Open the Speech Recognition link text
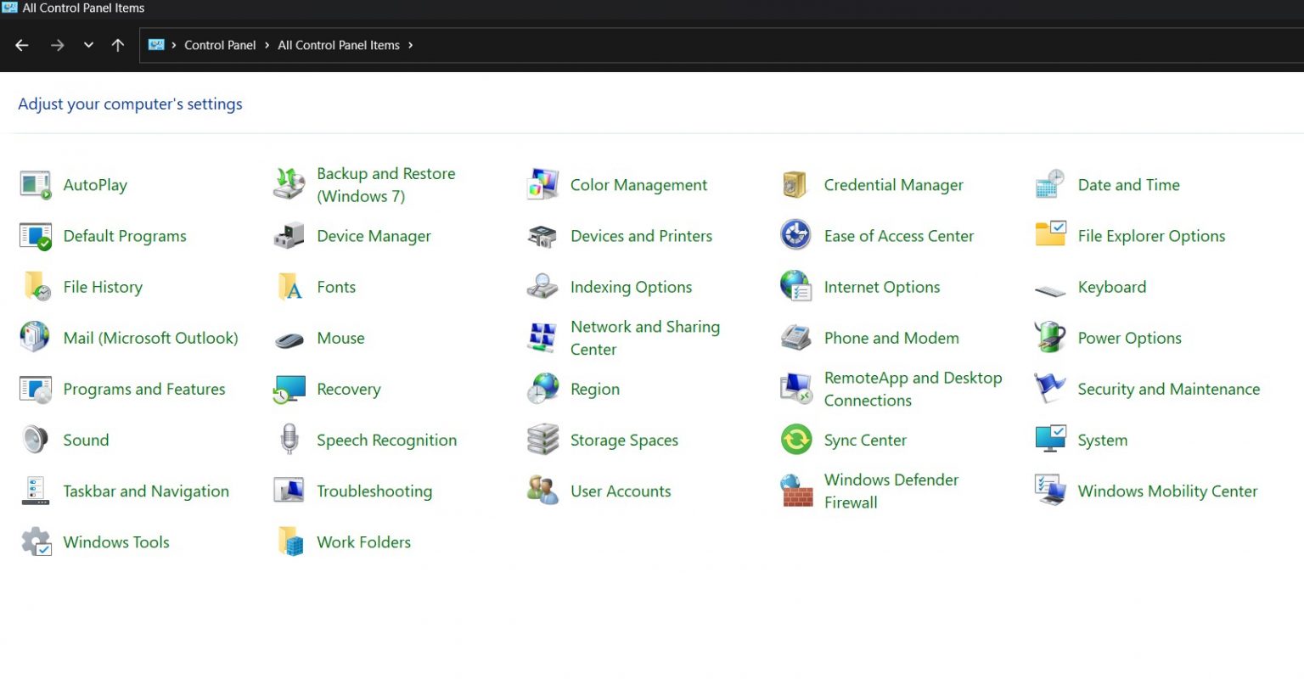This screenshot has height=679, width=1304. (386, 440)
